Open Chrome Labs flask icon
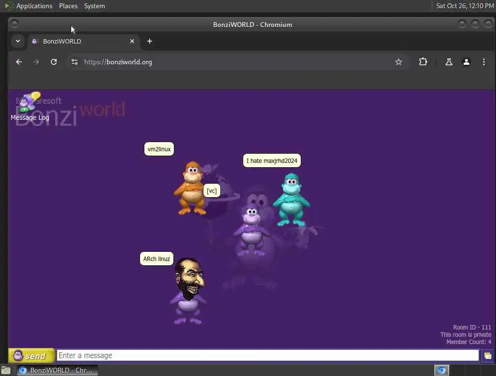Viewport: 496px width, 376px height. (x=449, y=62)
